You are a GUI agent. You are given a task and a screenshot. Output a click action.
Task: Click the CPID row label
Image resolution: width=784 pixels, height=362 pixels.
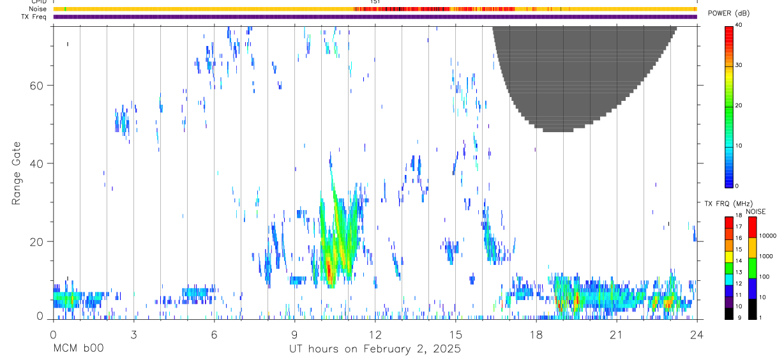tap(38, 2)
